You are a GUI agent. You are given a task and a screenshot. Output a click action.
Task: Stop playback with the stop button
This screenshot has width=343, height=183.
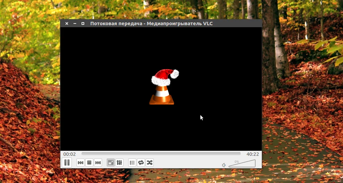click(89, 163)
